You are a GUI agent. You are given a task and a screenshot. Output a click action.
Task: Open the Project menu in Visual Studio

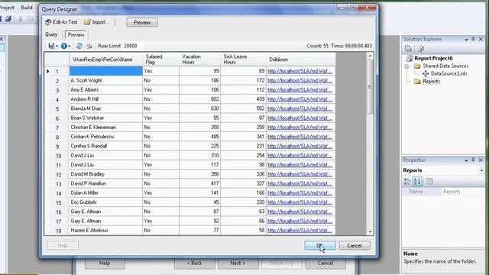7,7
